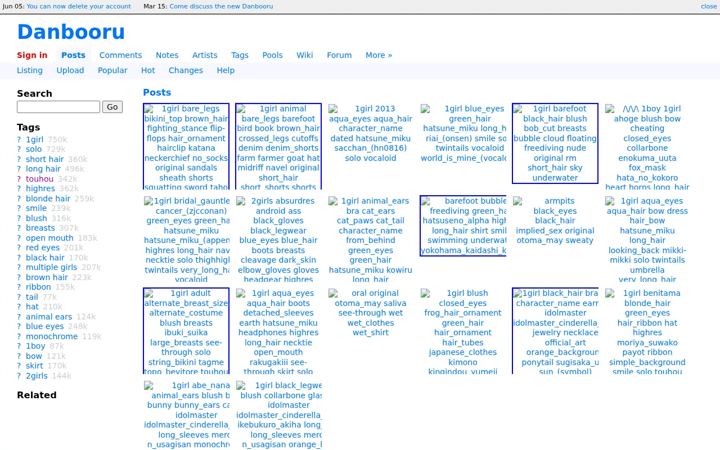
Task: Visit the Wiki page
Action: click(x=305, y=55)
